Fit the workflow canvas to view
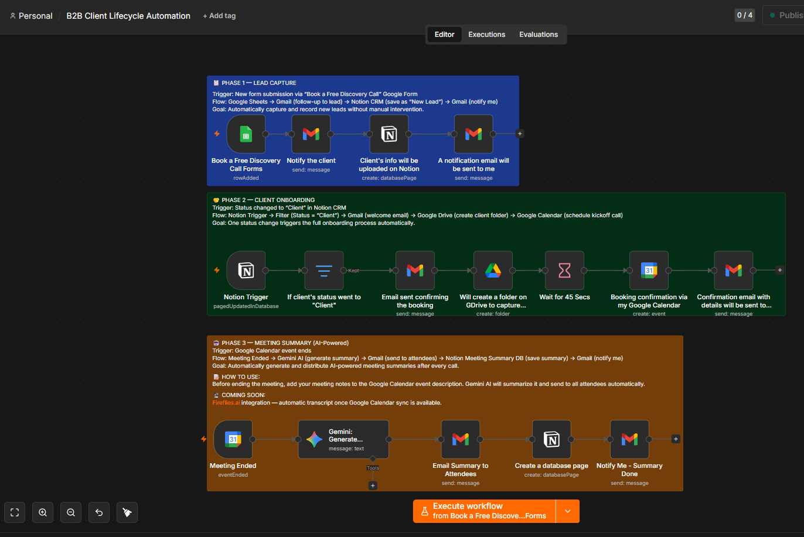Screen dimensions: 804x537 click(x=15, y=512)
